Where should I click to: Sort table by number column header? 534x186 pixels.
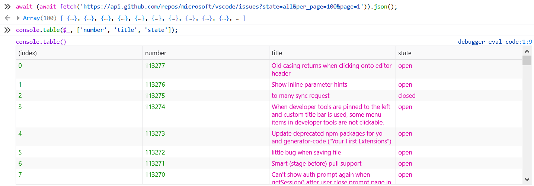156,53
